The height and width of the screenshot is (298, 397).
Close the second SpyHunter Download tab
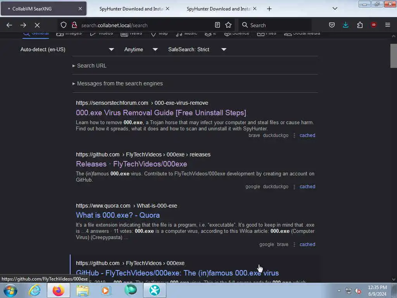pos(255,9)
